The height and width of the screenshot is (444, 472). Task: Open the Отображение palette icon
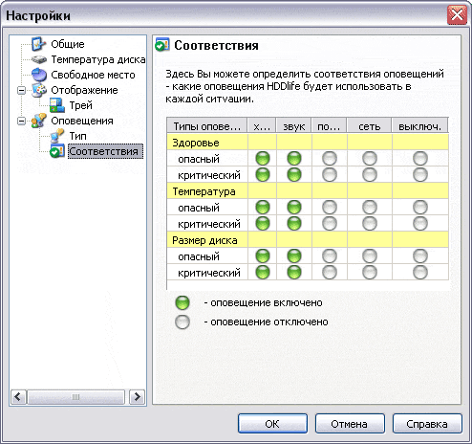pos(39,90)
